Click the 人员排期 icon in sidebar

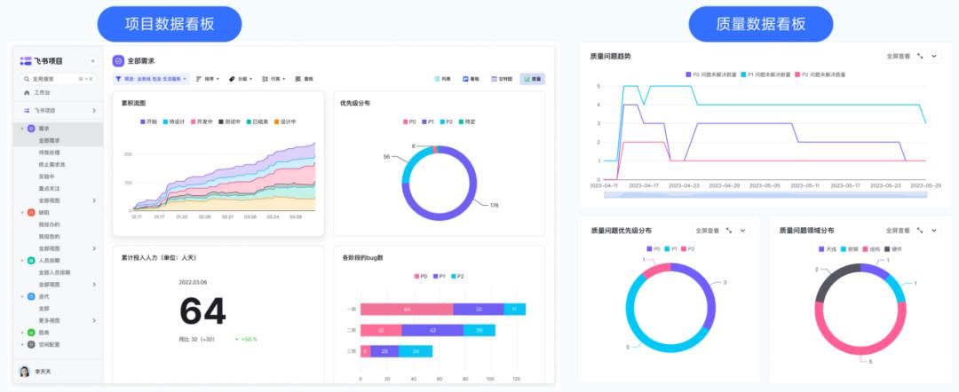31,261
